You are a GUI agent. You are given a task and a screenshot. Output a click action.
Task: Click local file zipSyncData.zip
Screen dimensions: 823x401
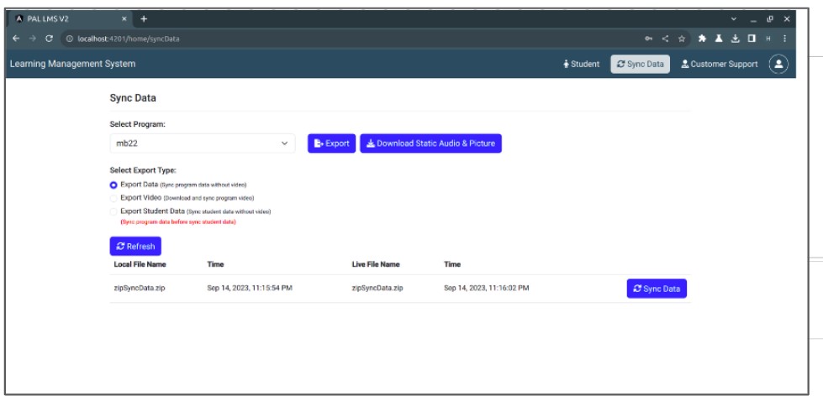point(139,288)
